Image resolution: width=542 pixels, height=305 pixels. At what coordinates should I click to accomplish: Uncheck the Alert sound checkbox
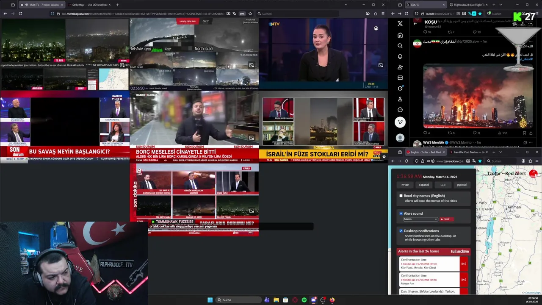click(x=401, y=213)
